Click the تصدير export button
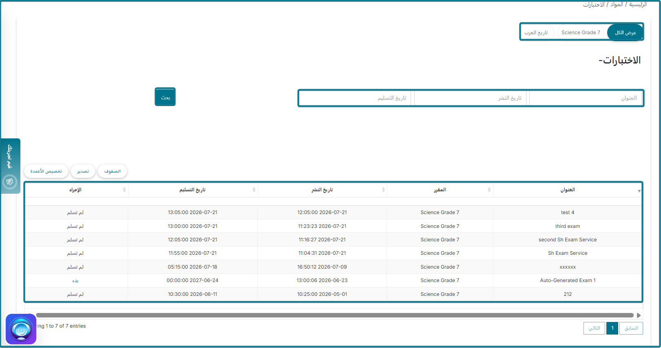 point(83,171)
